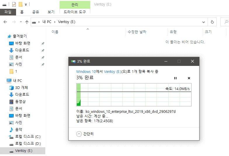This screenshot has height=156, width=229.
Task: Open 바탕 화면 under 내 PC
Action: (23, 115)
